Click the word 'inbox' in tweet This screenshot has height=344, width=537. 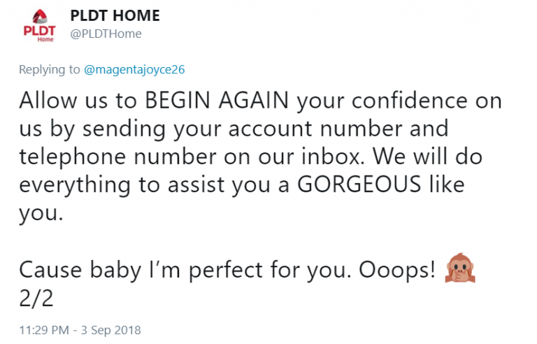click(x=333, y=157)
